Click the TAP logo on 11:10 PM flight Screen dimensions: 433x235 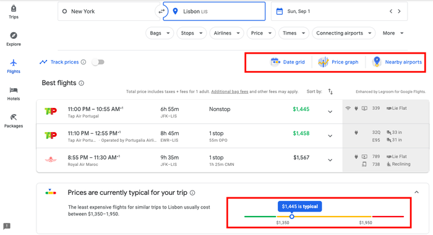point(51,136)
